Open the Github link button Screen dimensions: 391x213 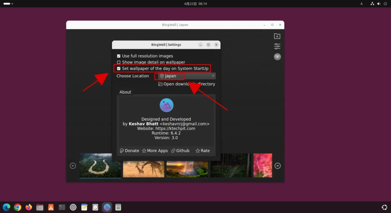[180, 151]
